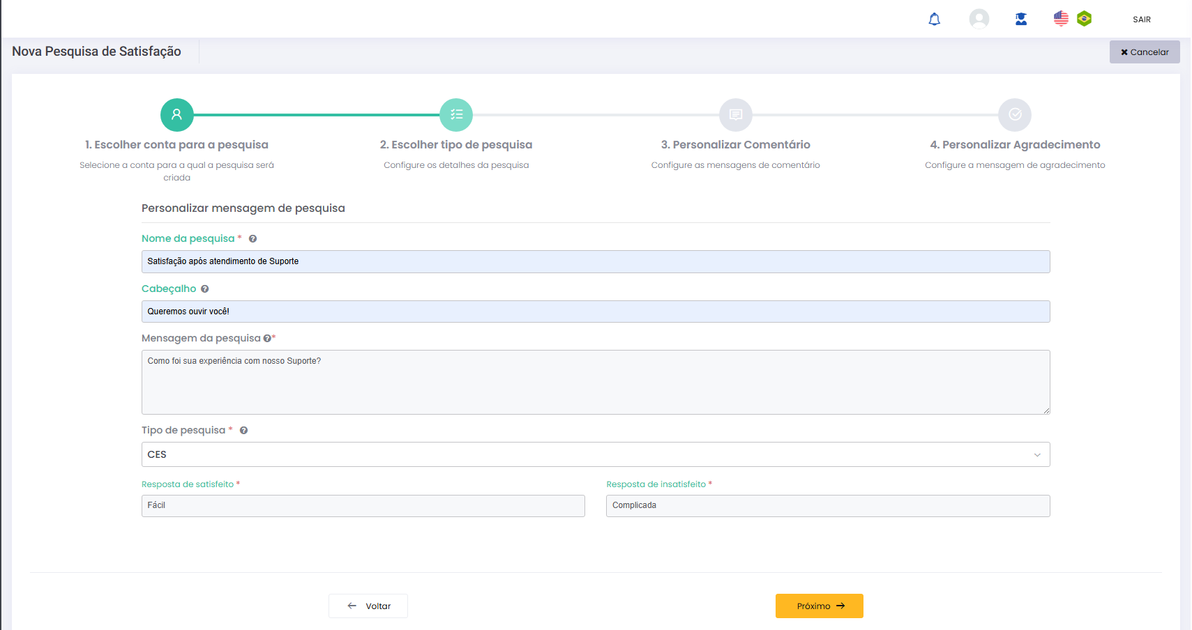This screenshot has width=1192, height=630.
Task: Select step 2 survey type circle icon
Action: [456, 115]
